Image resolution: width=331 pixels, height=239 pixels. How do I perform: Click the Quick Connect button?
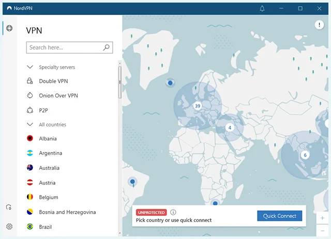[279, 216]
